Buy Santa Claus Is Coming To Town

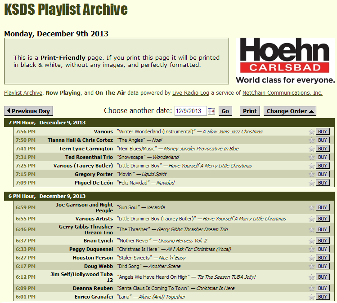323,288
